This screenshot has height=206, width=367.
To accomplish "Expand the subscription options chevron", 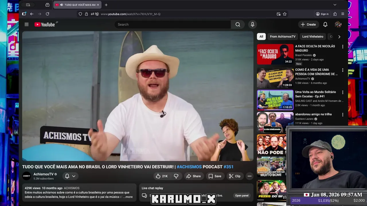I will click(x=74, y=176).
